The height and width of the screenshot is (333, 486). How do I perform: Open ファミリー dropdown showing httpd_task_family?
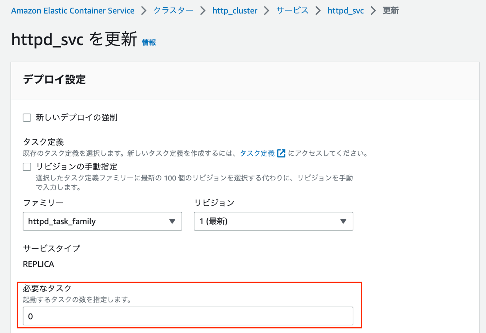102,221
